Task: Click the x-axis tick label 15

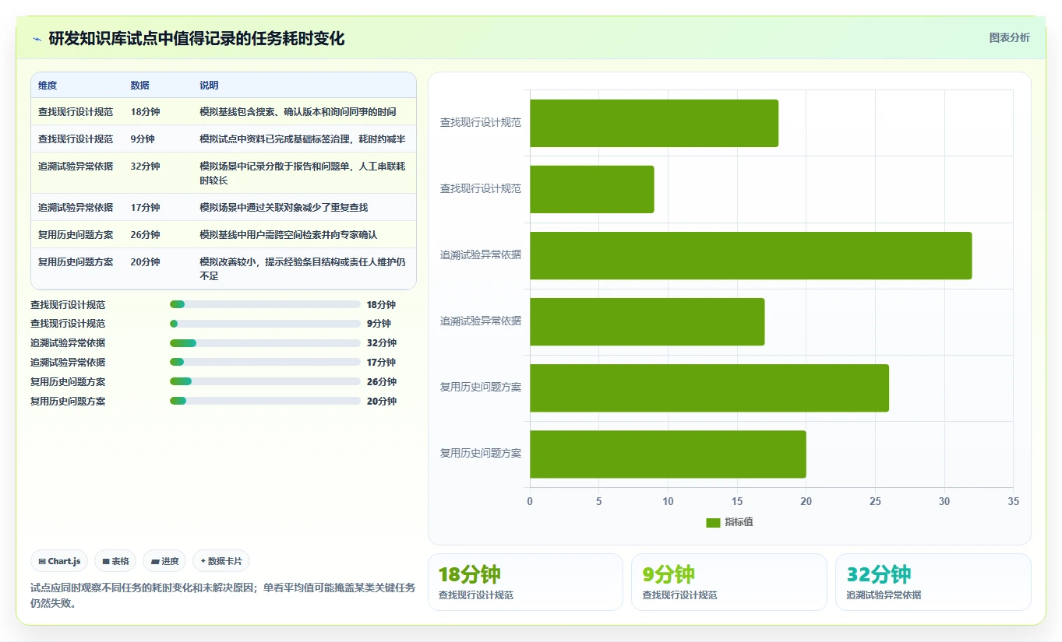Action: [x=737, y=502]
